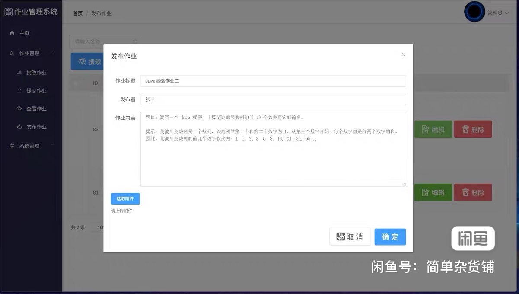Click the book logo of 作业管理系统

tap(8, 12)
